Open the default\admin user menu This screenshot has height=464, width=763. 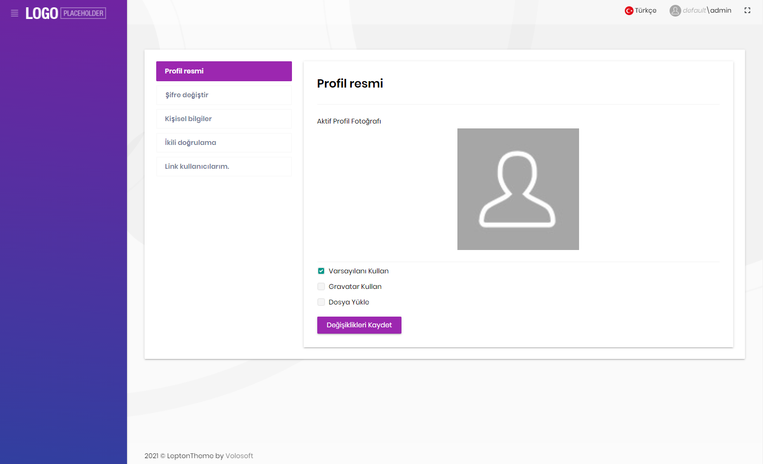pyautogui.click(x=701, y=11)
